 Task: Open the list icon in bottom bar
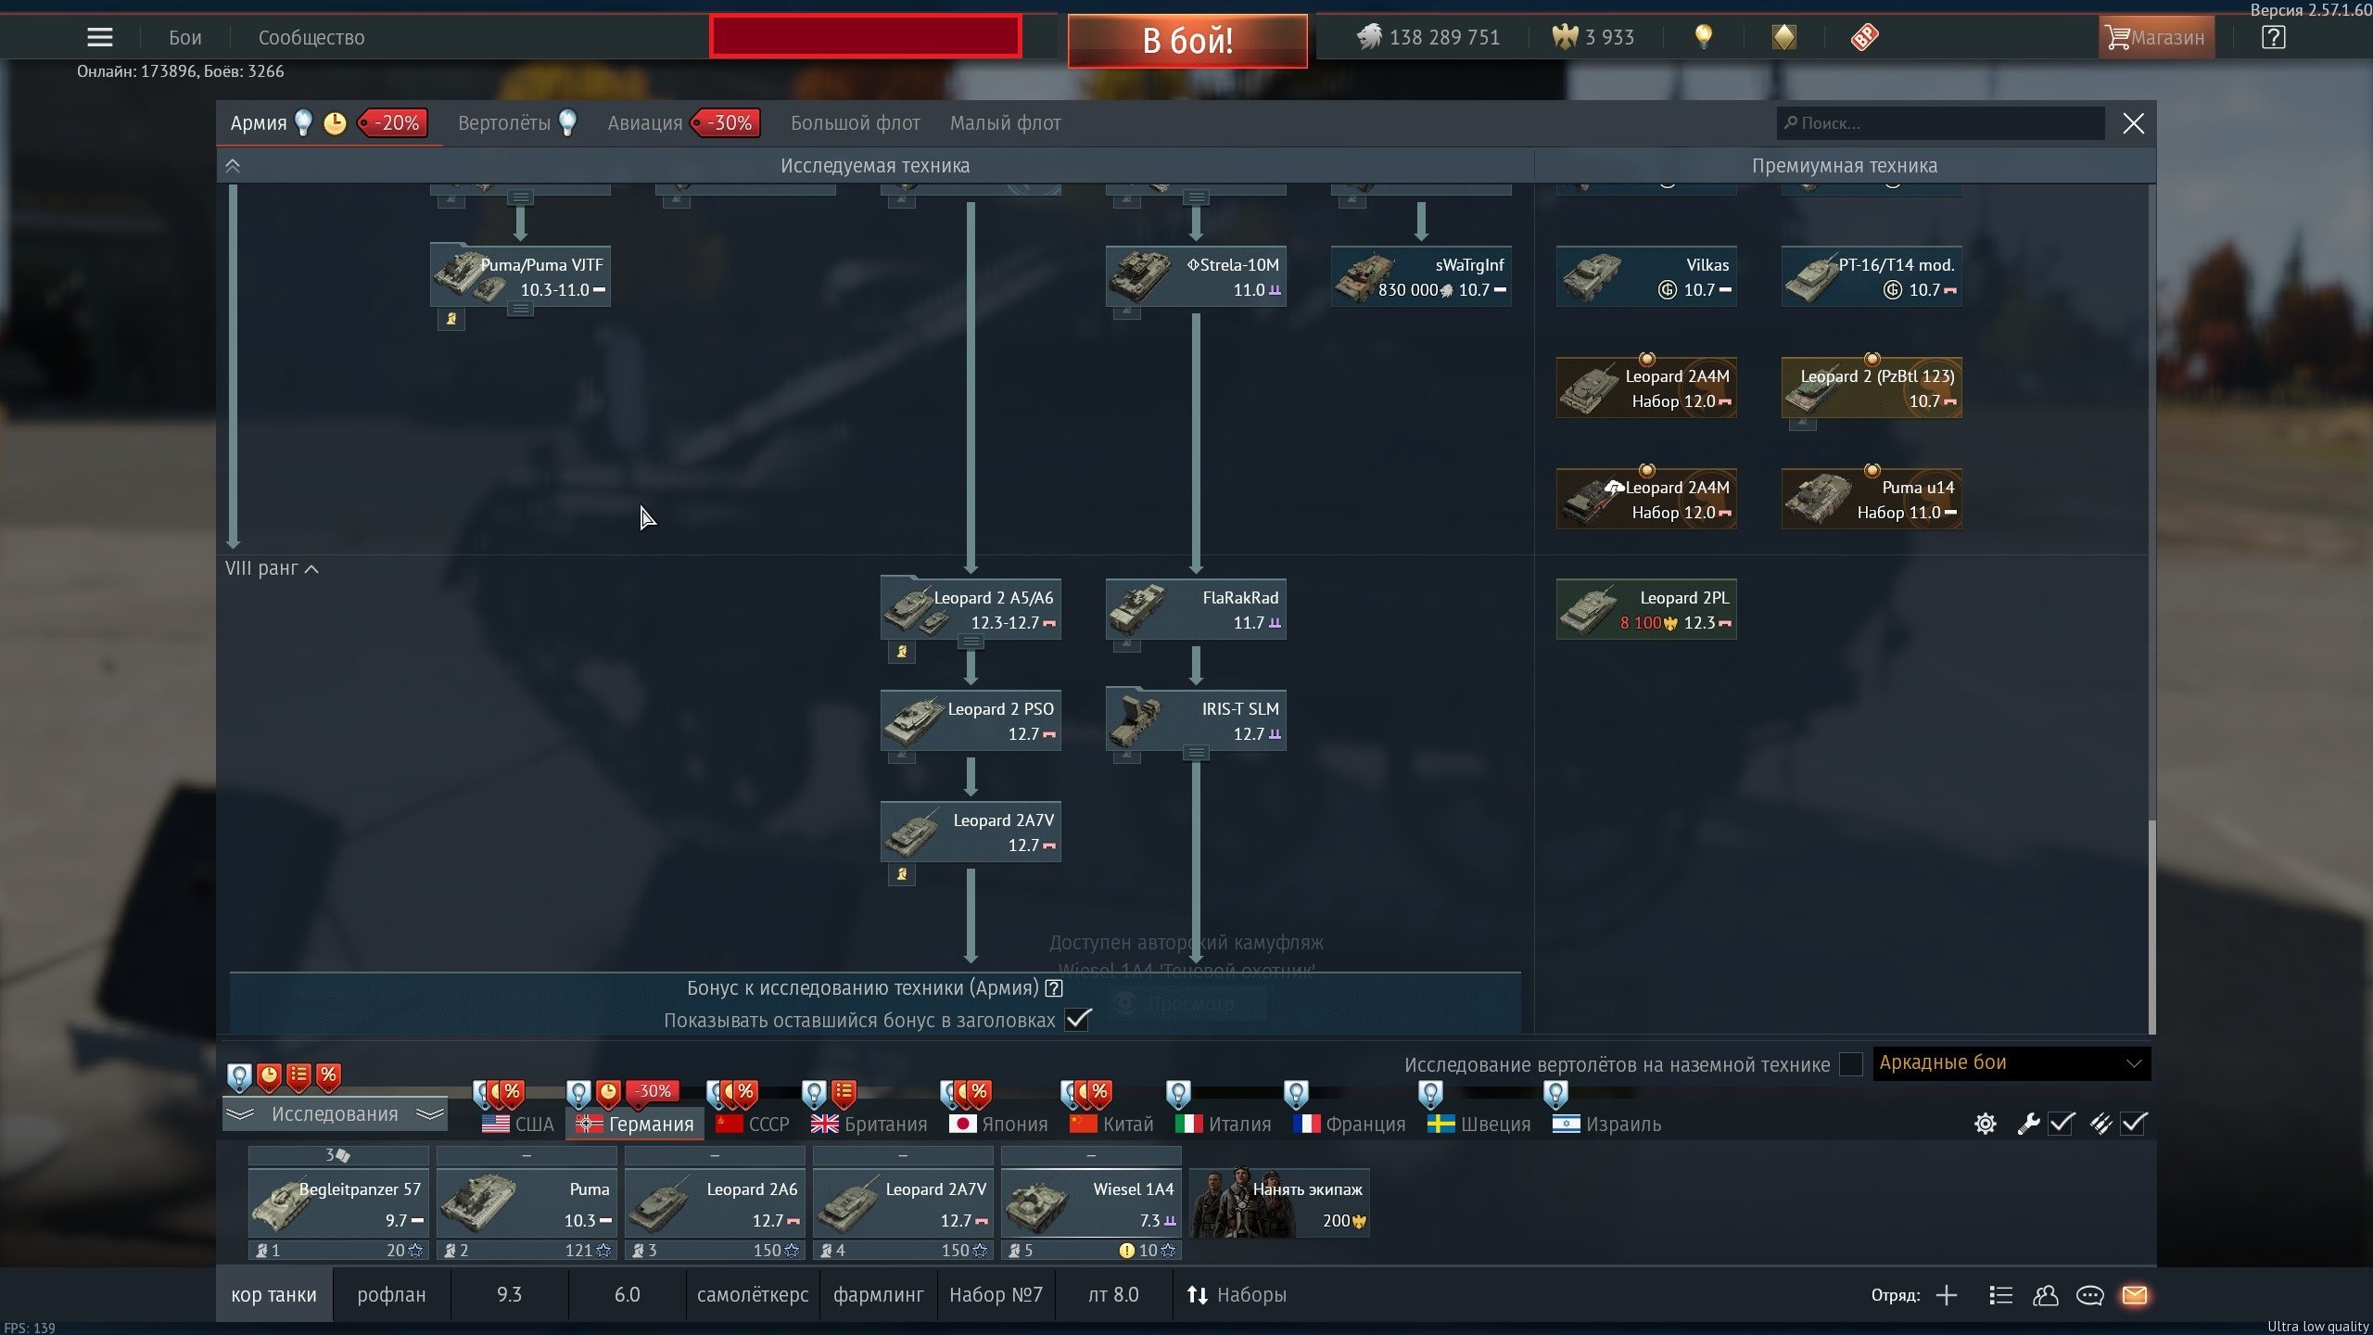click(x=2000, y=1295)
